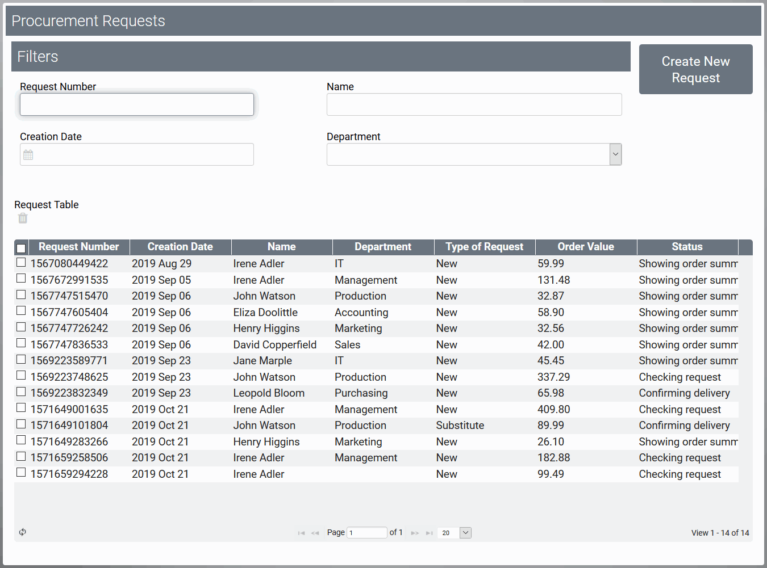Screen dimensions: 767x568
Task: Expand the rows-per-page dropdown
Action: coord(465,533)
